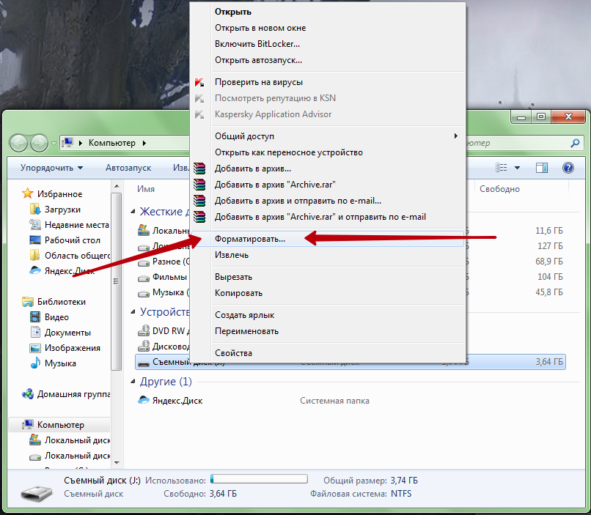Click the Яндекс.Диск icon in the Другие group
Image resolution: width=591 pixels, height=515 pixels.
(x=144, y=401)
